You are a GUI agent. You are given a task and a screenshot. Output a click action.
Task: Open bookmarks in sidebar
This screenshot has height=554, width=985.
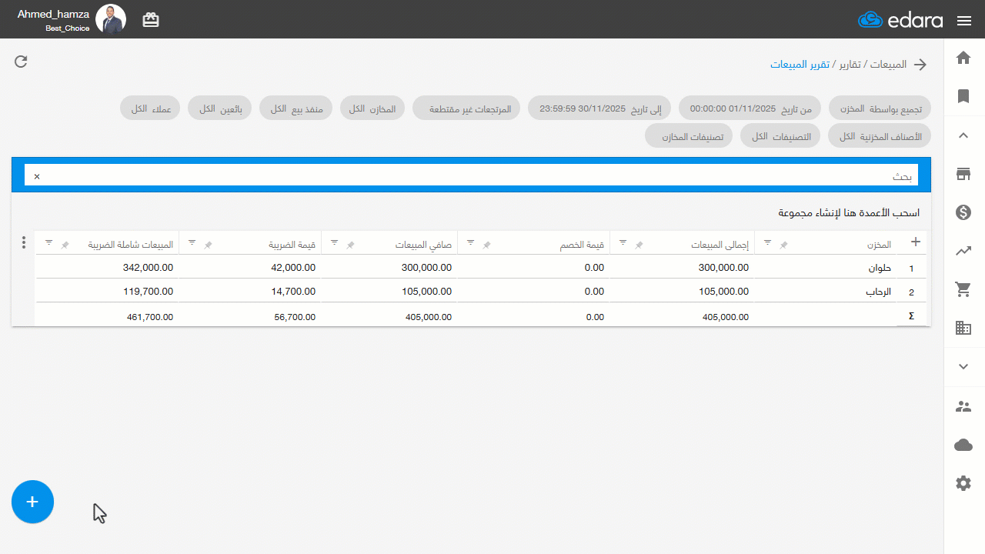(x=963, y=96)
